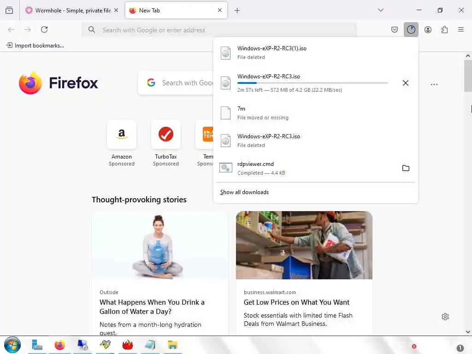Open the water gallon story image
Viewport: 472px width, 354px height.
pyautogui.click(x=160, y=245)
